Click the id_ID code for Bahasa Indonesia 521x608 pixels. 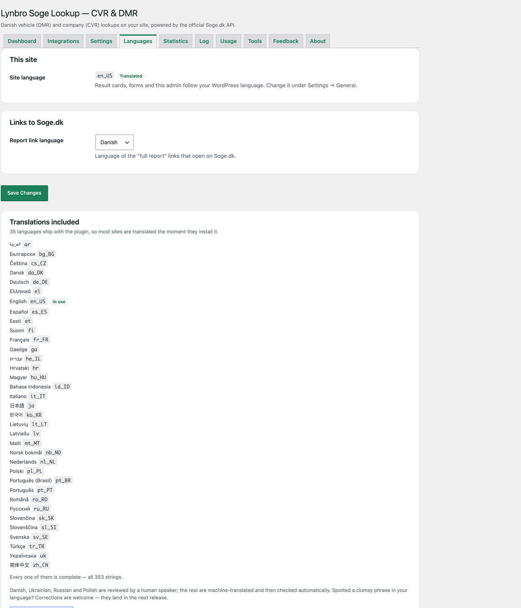coord(62,387)
